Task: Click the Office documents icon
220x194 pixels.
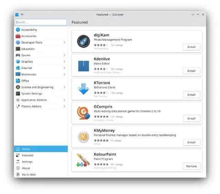Action: (18, 81)
